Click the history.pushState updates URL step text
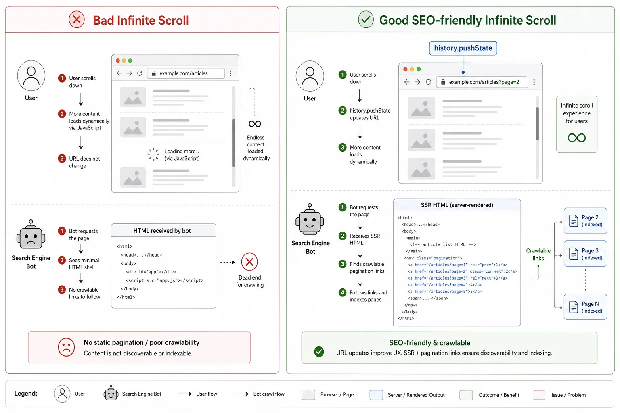Image resolution: width=620 pixels, height=413 pixels. (x=370, y=114)
